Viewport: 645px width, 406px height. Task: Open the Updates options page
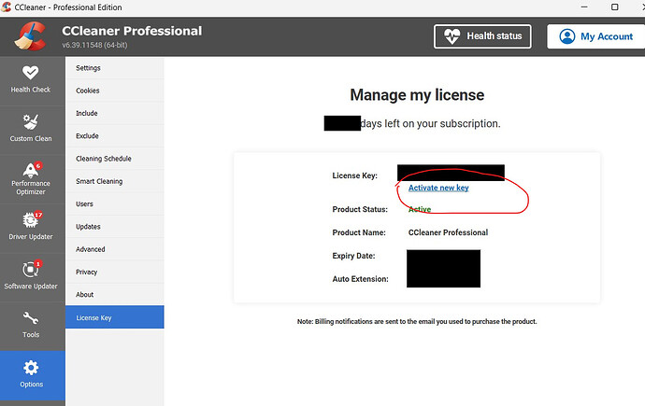[88, 227]
